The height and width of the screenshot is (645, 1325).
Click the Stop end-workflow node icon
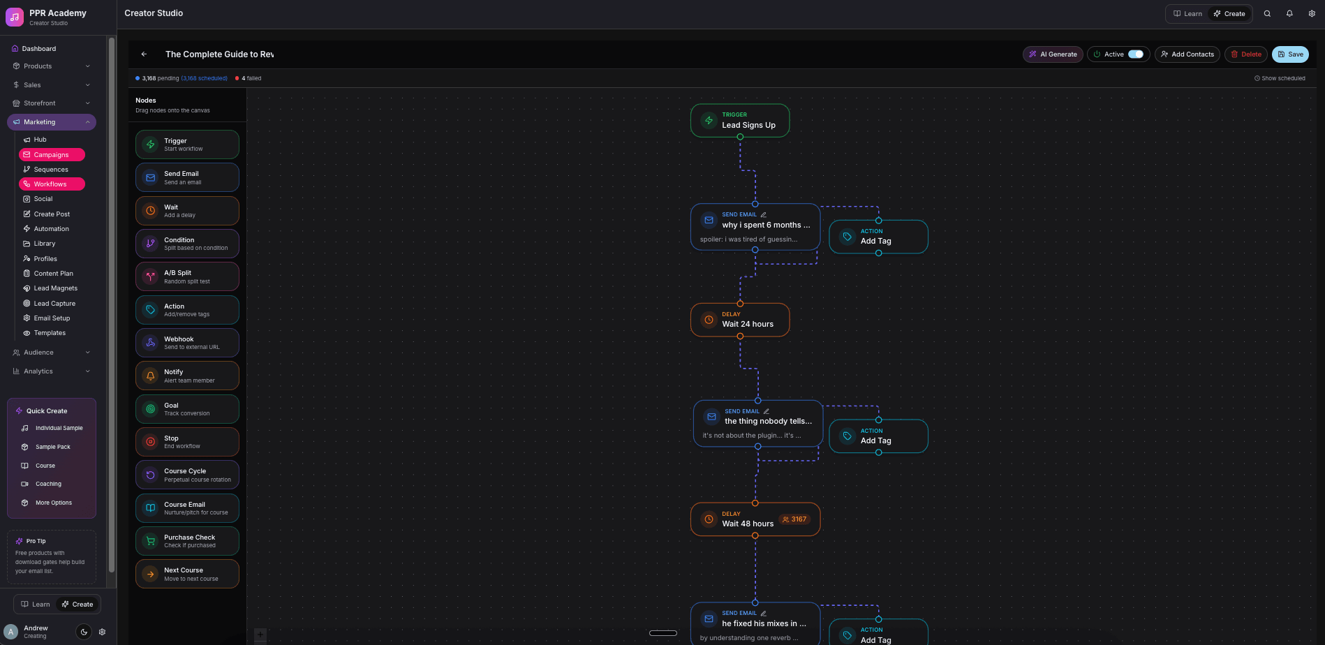[x=149, y=441]
